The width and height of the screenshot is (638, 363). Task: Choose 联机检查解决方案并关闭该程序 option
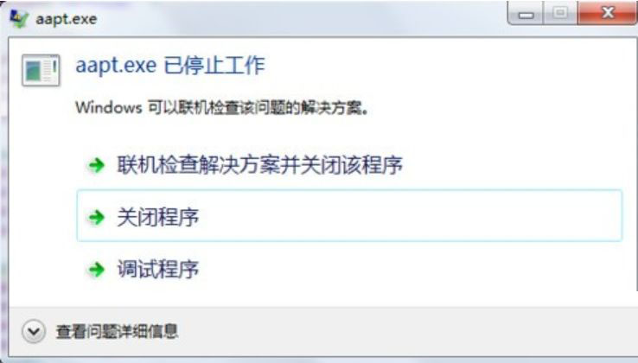(x=259, y=165)
